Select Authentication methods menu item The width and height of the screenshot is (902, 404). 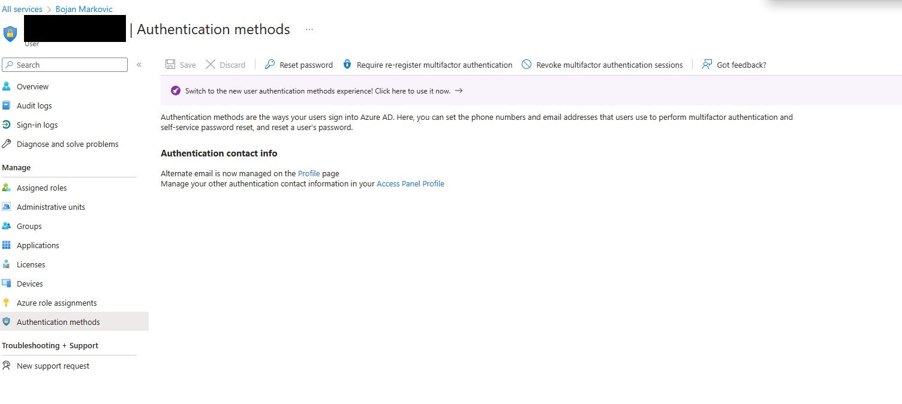[x=74, y=322]
